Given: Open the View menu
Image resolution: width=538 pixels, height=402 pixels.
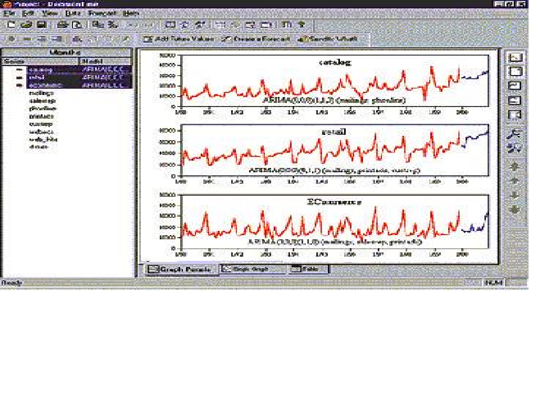Looking at the screenshot, I should click(49, 13).
